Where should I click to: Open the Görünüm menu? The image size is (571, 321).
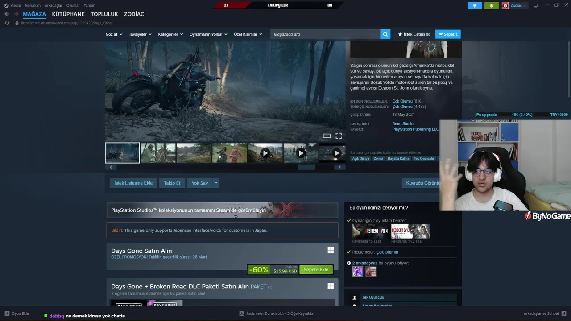click(x=33, y=5)
